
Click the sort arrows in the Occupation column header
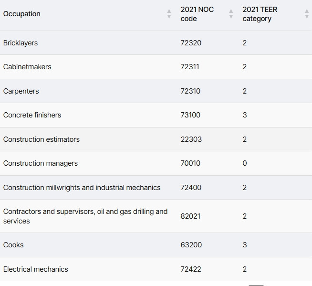coord(169,14)
